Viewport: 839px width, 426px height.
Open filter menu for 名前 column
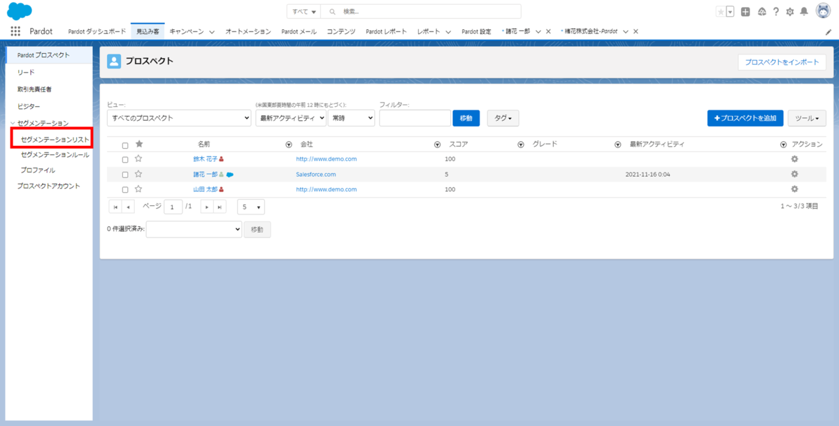[x=289, y=145]
